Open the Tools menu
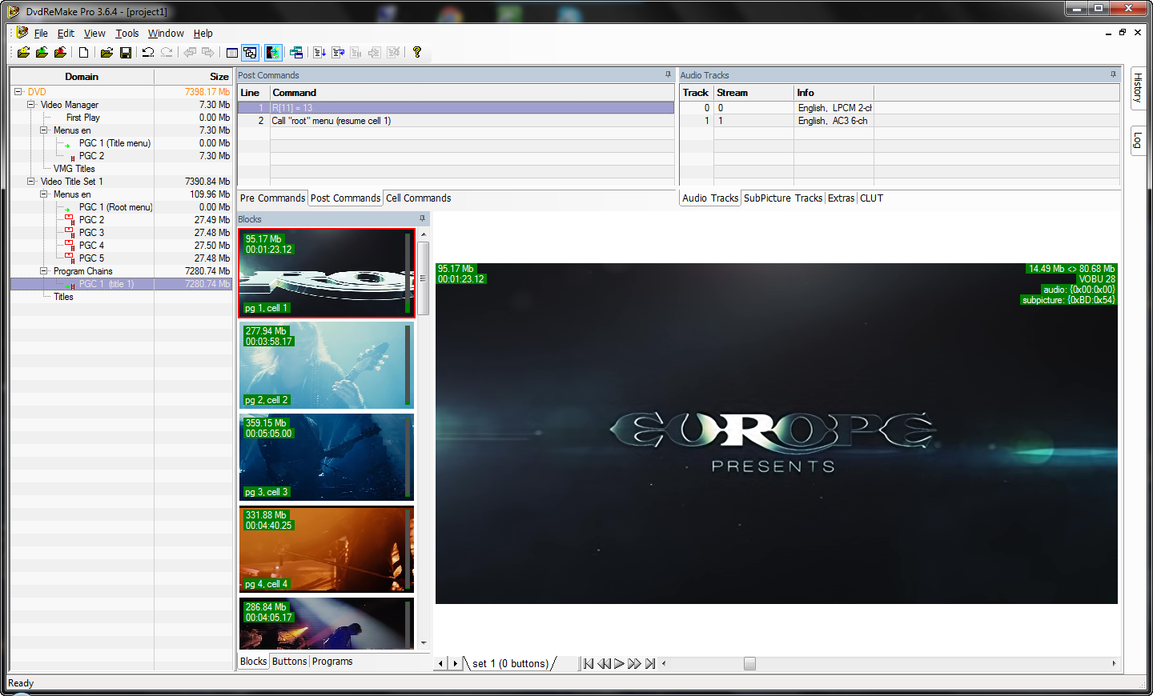The height and width of the screenshot is (696, 1153). (127, 34)
